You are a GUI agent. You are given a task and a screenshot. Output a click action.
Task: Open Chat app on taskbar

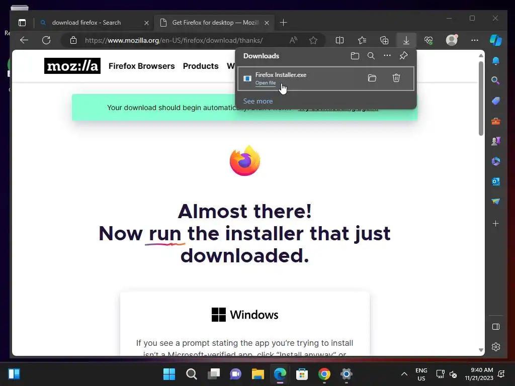point(235,374)
